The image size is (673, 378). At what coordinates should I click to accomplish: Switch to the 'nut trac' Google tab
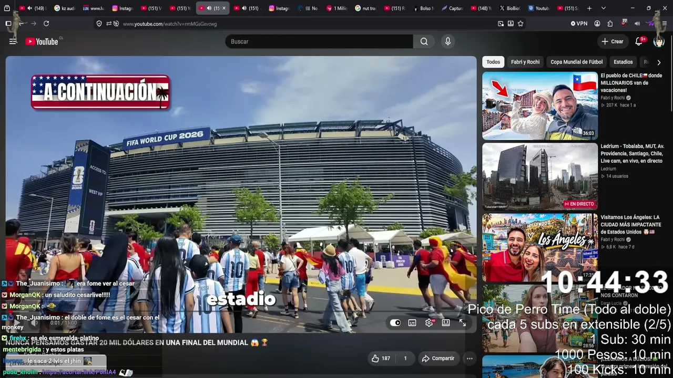tap(365, 8)
